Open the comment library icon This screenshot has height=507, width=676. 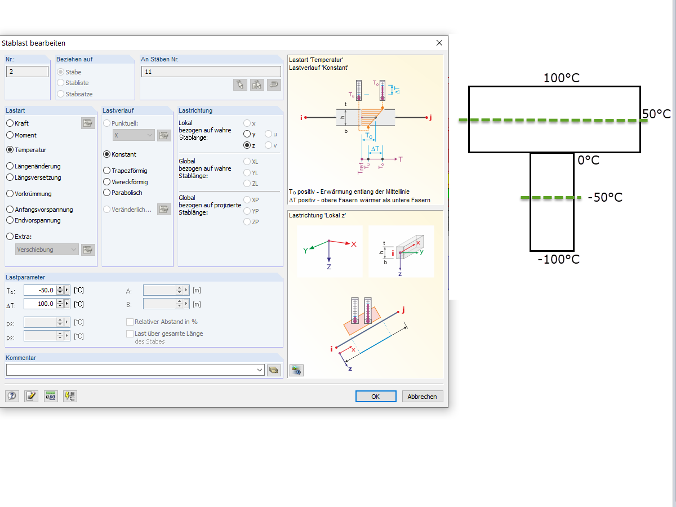coord(274,370)
